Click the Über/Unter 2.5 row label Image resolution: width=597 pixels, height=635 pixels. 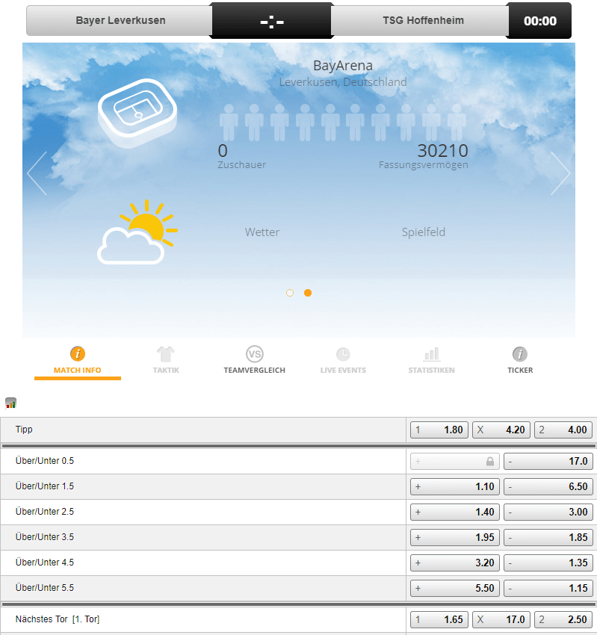click(x=45, y=512)
